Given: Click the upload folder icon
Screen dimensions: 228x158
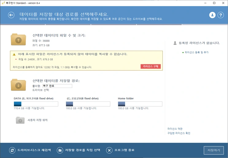Looking at the screenshot, I should [18, 39].
